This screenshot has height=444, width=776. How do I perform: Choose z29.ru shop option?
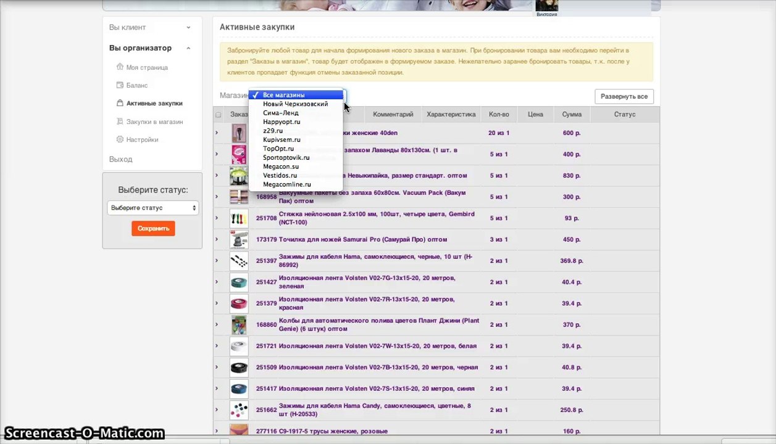click(296, 131)
